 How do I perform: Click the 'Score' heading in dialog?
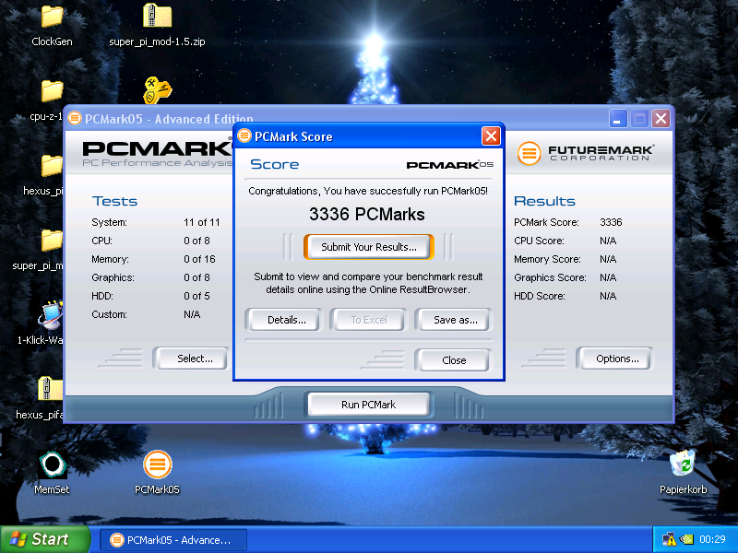[x=274, y=164]
